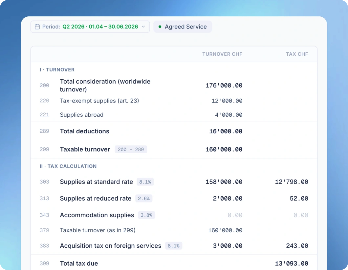The height and width of the screenshot is (270, 348).
Task: Click the 2.6% rate badge
Action: tap(144, 199)
